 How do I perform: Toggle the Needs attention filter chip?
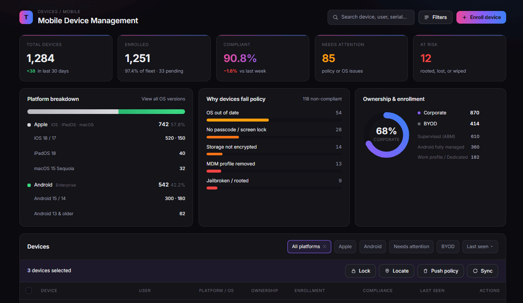tap(411, 246)
